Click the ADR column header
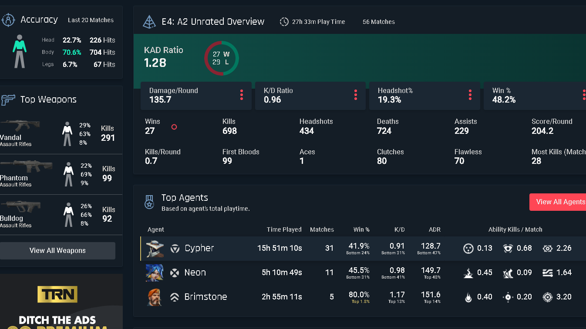This screenshot has height=329, width=586. point(434,229)
